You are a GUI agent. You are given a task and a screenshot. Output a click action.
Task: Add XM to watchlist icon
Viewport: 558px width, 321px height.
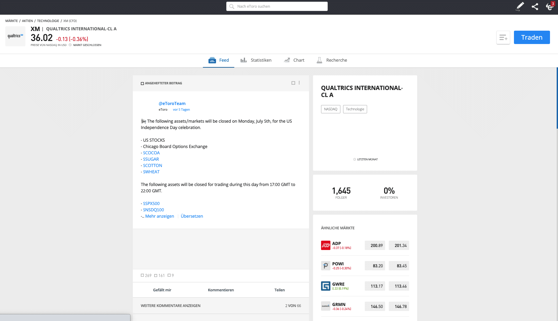[503, 38]
